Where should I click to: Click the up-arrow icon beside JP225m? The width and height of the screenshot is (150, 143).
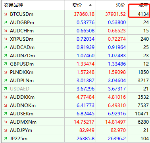6,139
